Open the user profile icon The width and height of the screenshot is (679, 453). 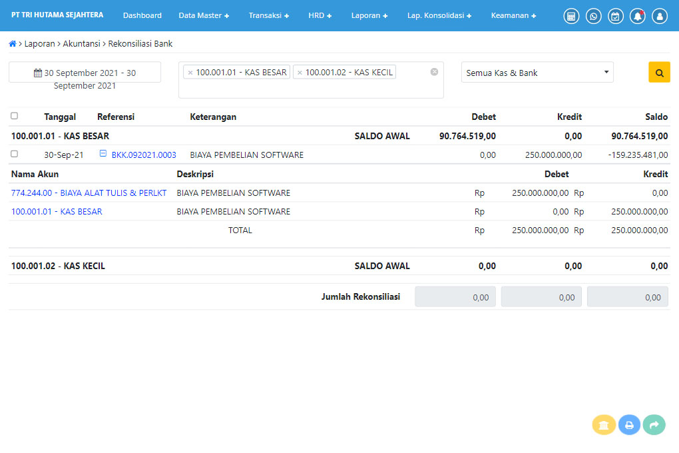(660, 16)
